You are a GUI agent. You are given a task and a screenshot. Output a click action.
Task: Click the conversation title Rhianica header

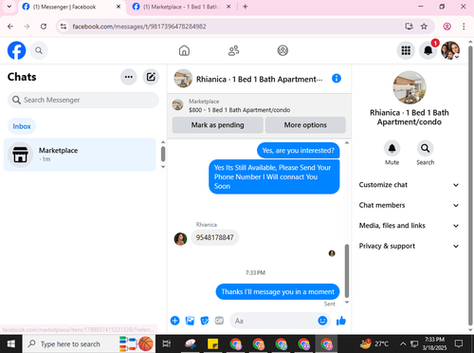point(259,79)
